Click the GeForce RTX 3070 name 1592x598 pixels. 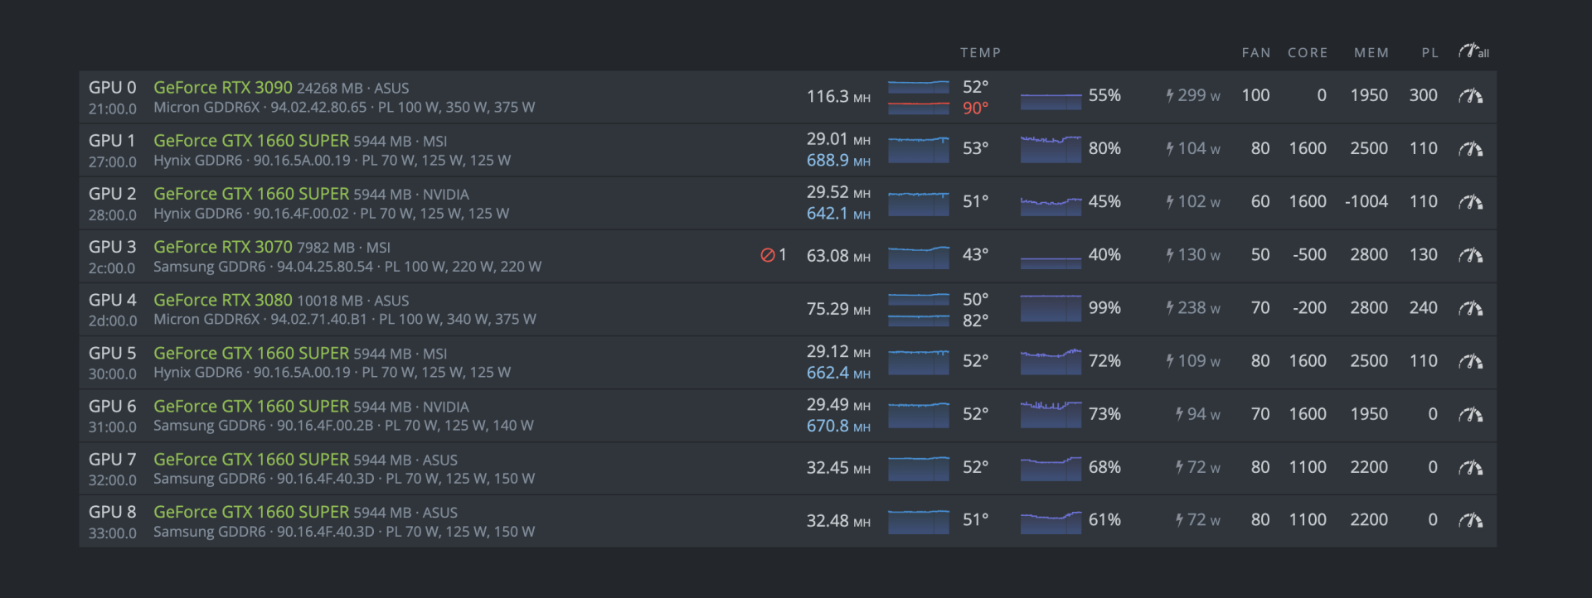(222, 247)
